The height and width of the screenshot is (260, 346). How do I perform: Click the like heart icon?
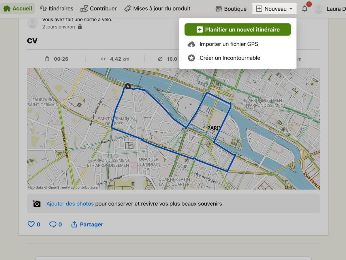point(31,224)
